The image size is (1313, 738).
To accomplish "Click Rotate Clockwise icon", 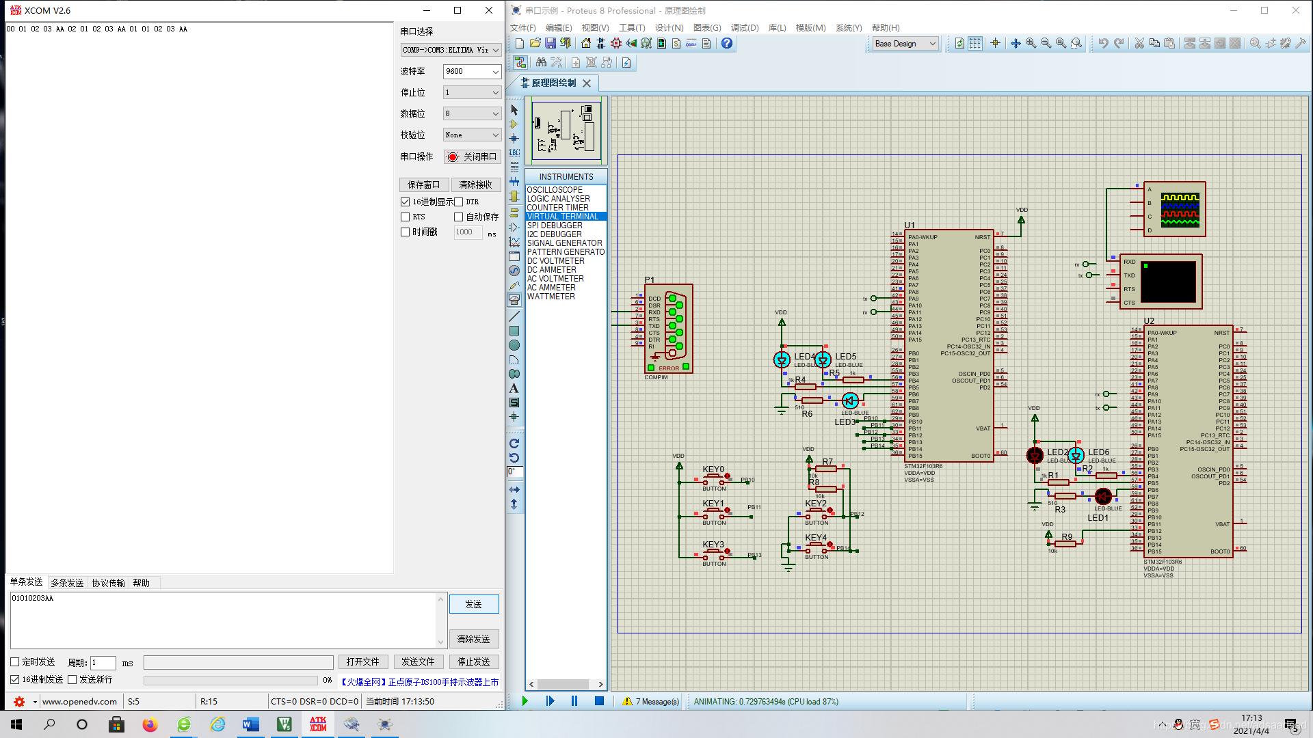I will pyautogui.click(x=514, y=443).
